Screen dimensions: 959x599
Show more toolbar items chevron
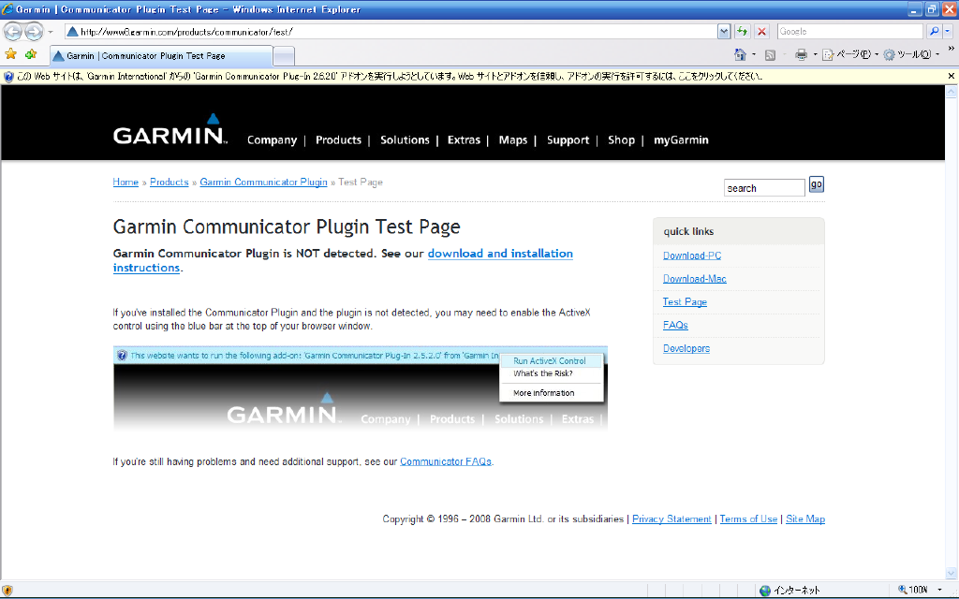point(952,49)
